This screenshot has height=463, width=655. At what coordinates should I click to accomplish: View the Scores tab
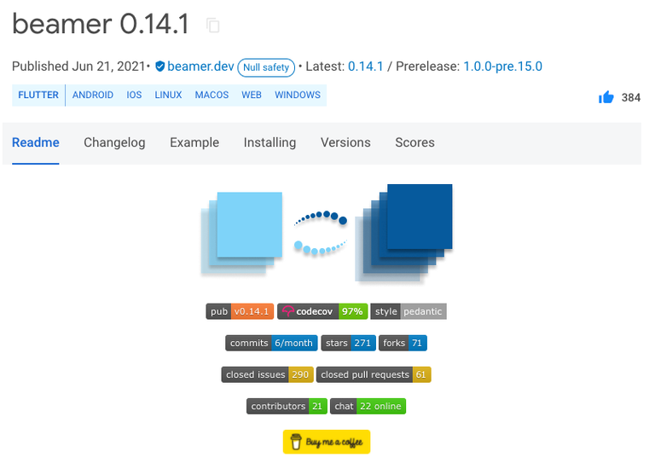point(414,142)
